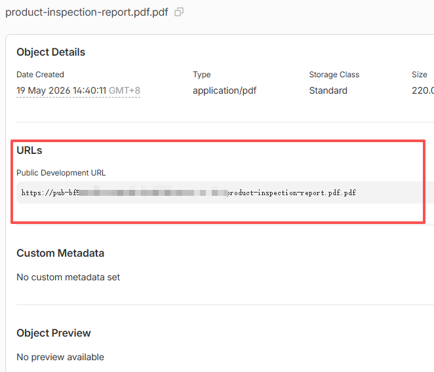This screenshot has width=434, height=372.
Task: Click the product-inspection-report.pdf.pdf page title
Action: (x=87, y=12)
